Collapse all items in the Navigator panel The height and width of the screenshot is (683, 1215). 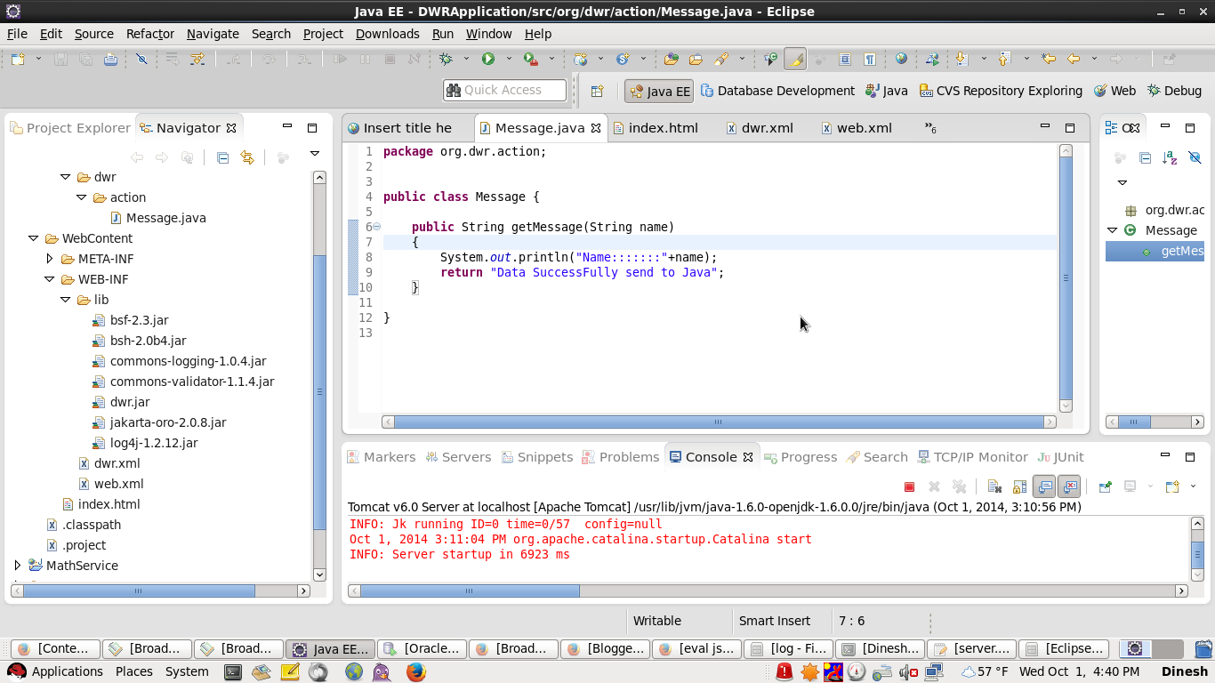[x=222, y=157]
